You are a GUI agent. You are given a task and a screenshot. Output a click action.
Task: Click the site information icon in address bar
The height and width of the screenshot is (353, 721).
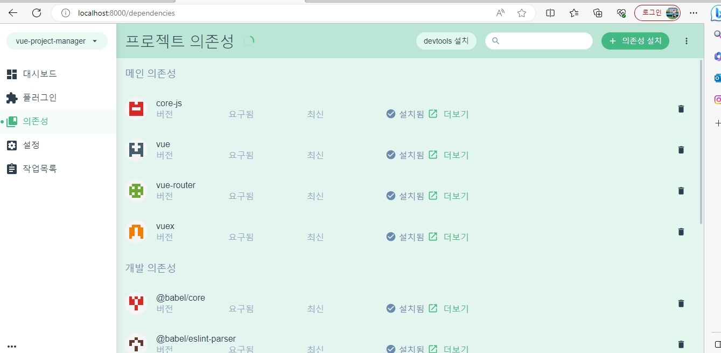point(65,13)
